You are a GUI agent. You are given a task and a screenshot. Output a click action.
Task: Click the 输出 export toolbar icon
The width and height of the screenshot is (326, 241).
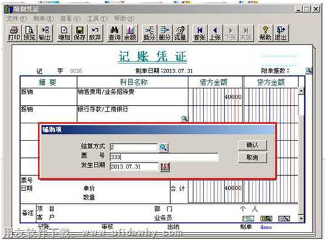pos(44,33)
